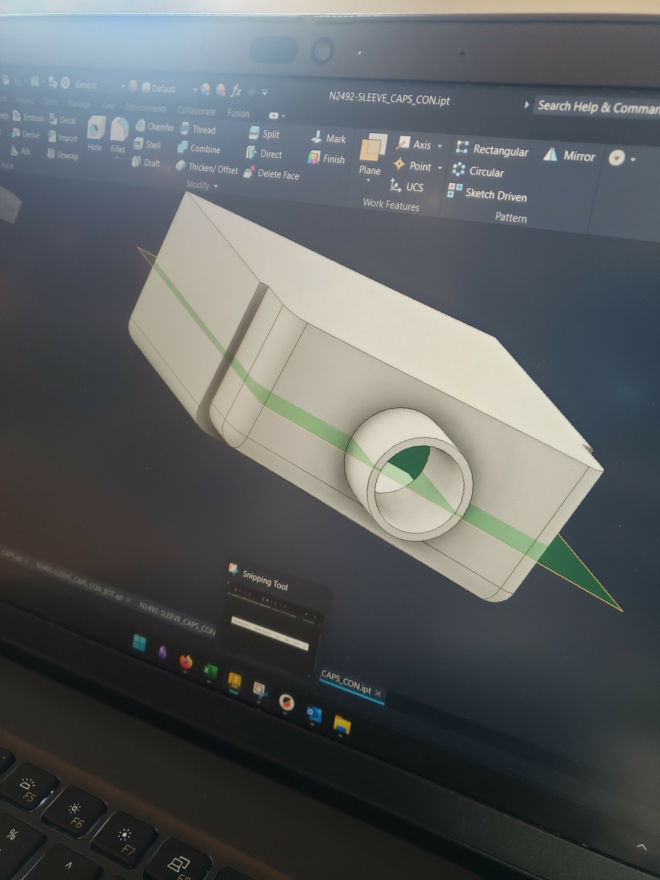The width and height of the screenshot is (660, 880).
Task: Select the Circular pattern tool
Action: click(479, 171)
